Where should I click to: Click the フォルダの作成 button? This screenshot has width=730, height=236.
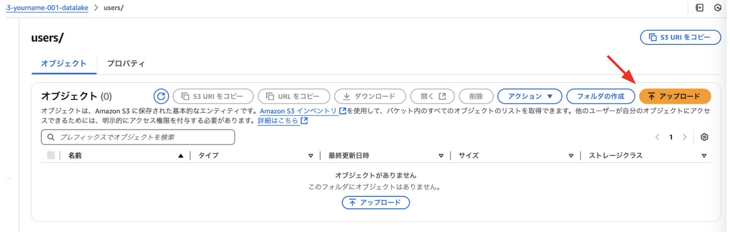pos(601,96)
